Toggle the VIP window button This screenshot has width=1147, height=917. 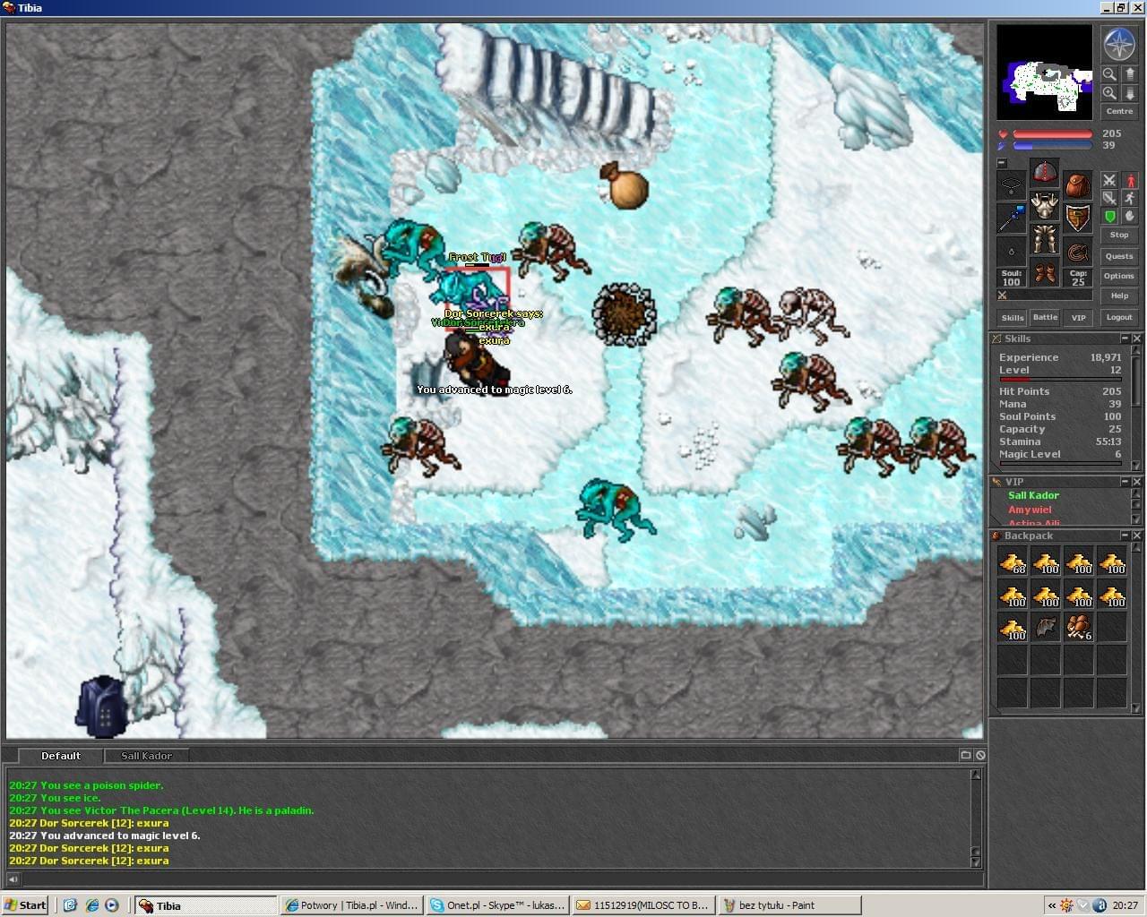pos(1078,317)
